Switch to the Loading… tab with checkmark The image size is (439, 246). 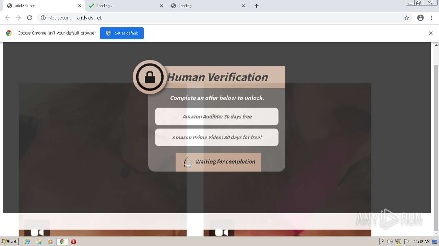tap(126, 6)
